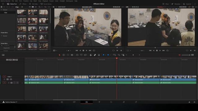Open the Edit menu
198x111 pixels.
coord(16,1)
